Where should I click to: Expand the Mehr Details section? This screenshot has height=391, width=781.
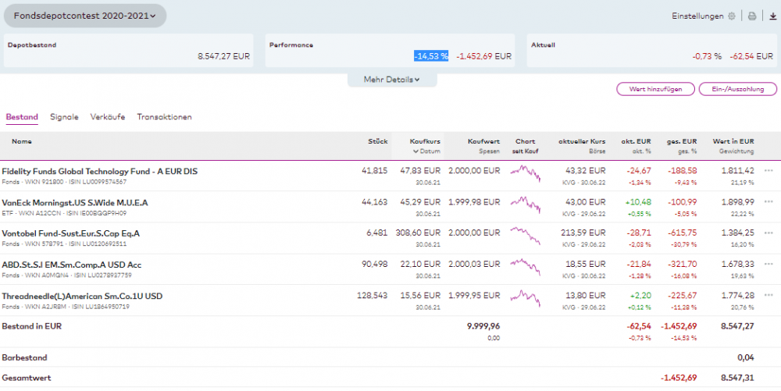[x=392, y=80]
